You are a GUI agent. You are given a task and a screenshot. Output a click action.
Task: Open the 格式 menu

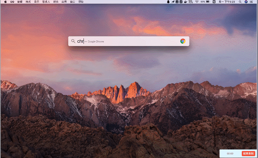click(x=28, y=2)
